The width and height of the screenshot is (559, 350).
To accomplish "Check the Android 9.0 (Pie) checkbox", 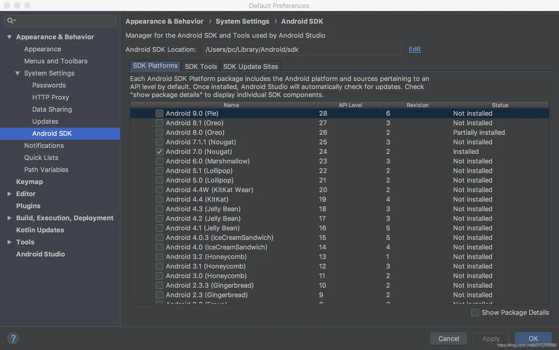I will pos(160,113).
